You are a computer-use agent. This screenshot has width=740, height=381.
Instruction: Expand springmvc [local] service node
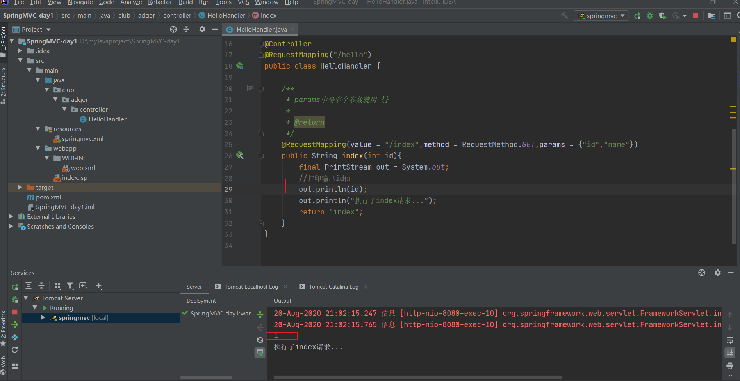pos(43,317)
